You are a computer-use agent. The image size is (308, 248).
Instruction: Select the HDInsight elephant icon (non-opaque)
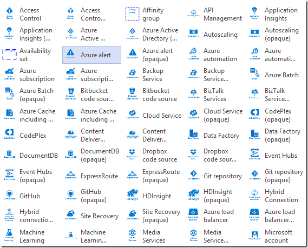[133, 195]
